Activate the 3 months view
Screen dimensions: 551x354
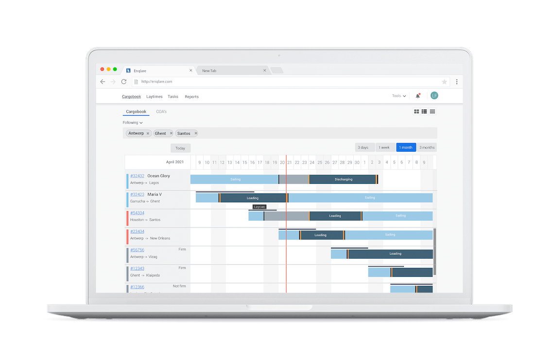(x=427, y=147)
